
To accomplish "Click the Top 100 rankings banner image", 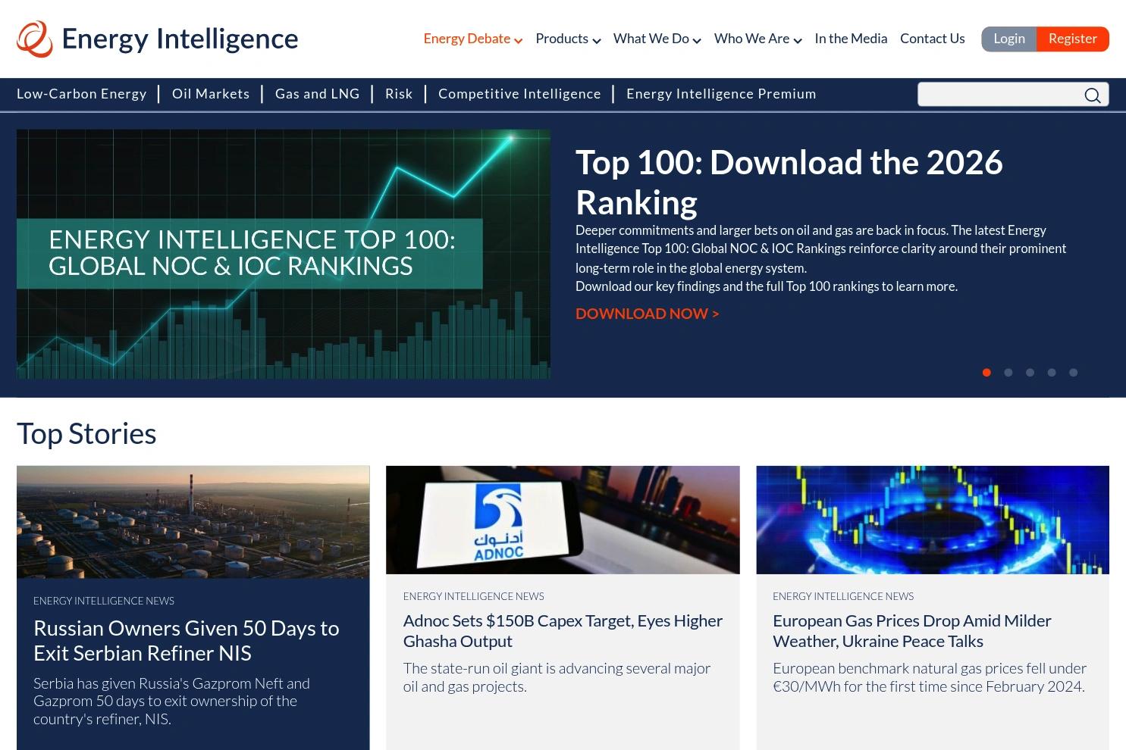I will 284,254.
